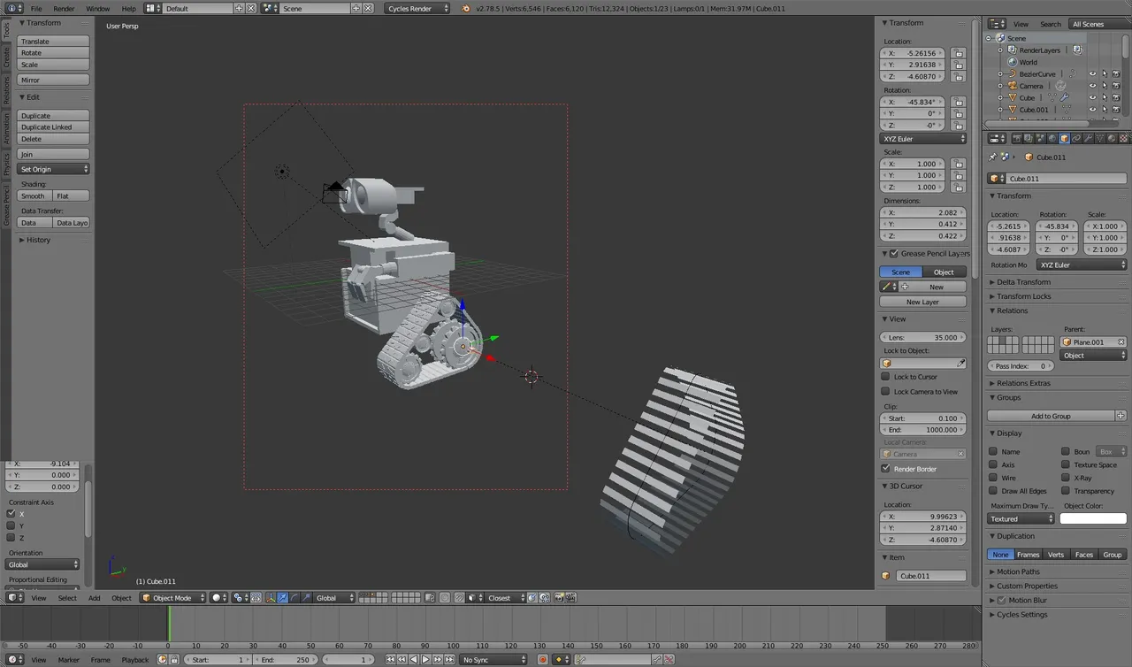Uncheck the X constraint axis checkbox
The width and height of the screenshot is (1132, 667).
tap(11, 513)
